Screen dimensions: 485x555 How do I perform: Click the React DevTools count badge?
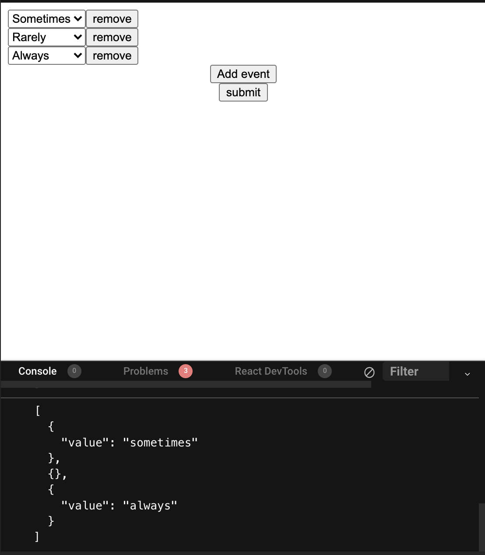coord(325,371)
